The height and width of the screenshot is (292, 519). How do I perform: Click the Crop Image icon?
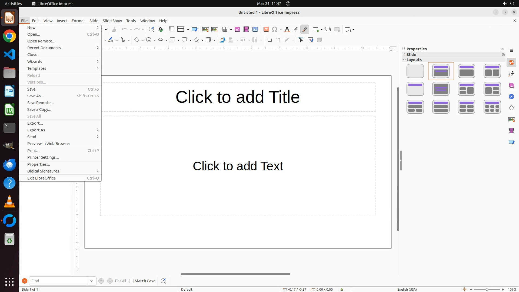(278, 40)
